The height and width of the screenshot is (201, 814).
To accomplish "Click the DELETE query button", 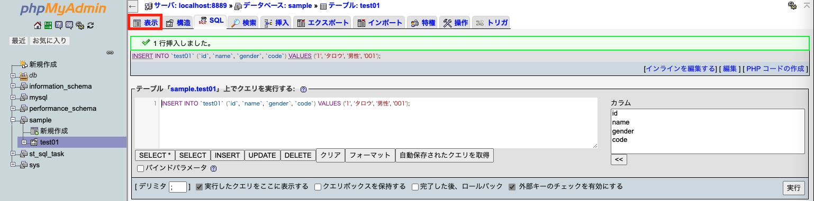I will tap(298, 155).
